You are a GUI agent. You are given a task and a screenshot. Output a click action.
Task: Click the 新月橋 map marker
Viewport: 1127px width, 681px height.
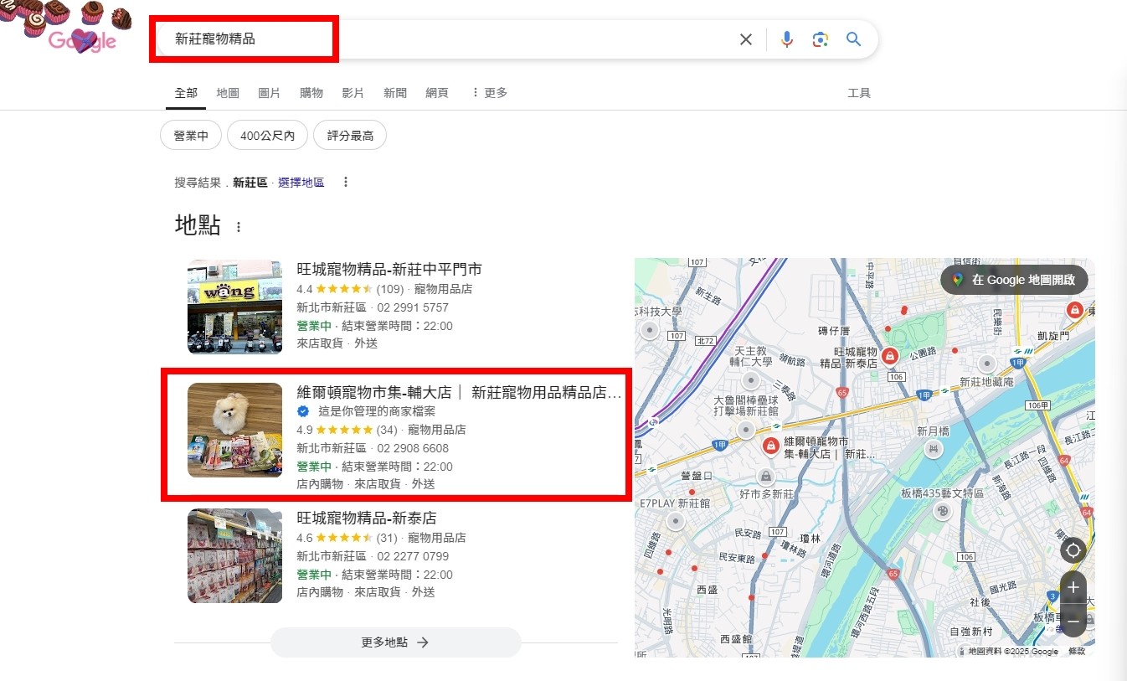(932, 450)
